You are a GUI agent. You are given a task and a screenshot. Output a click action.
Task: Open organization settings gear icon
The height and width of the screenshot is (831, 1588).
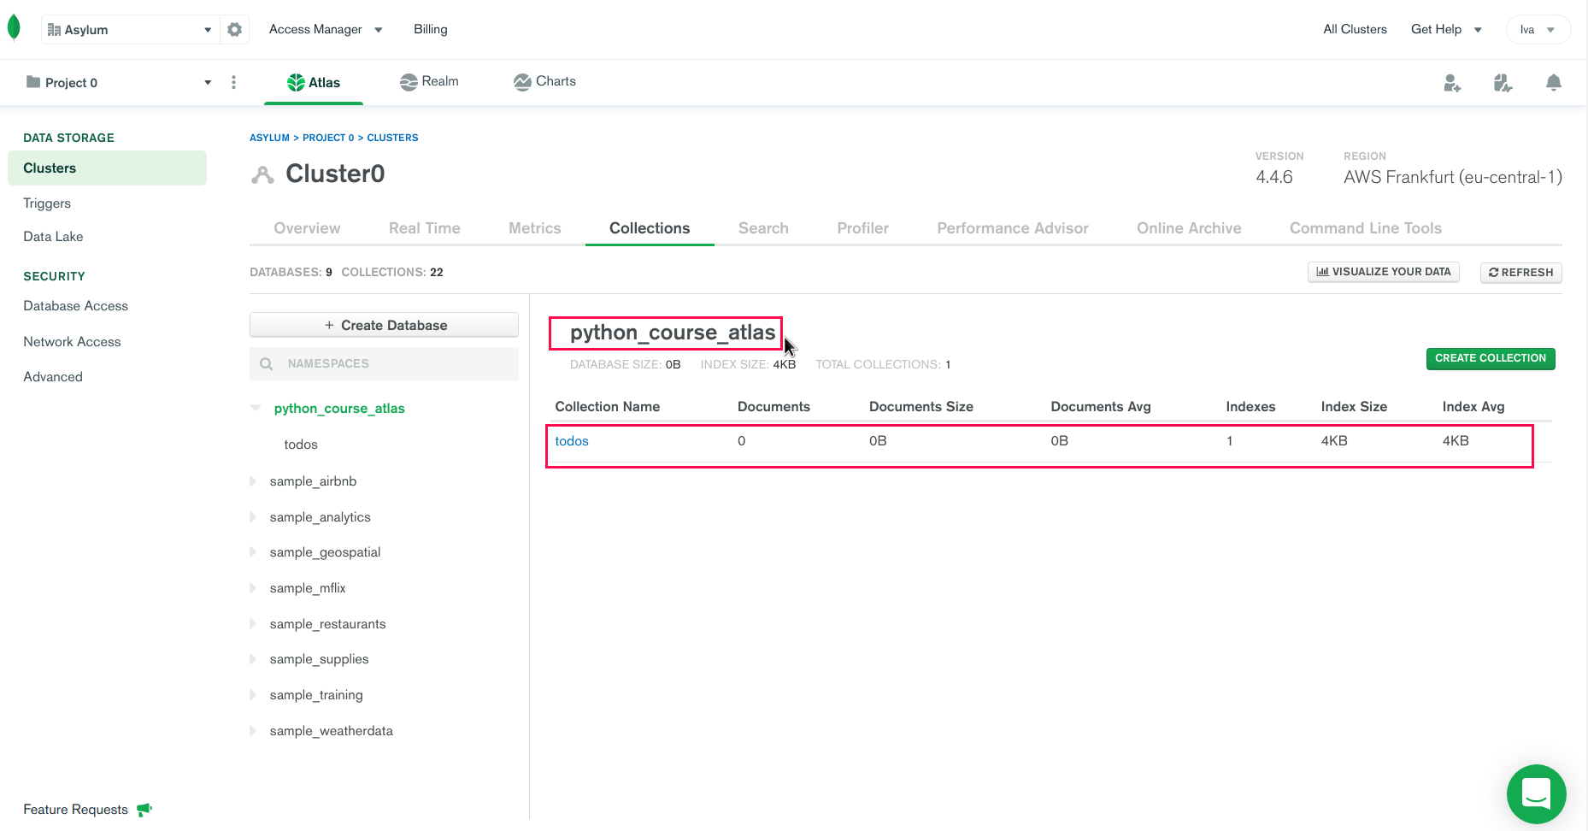click(x=234, y=30)
